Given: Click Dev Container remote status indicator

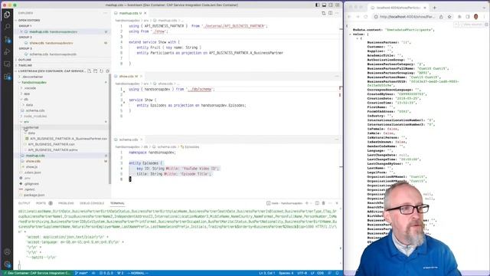Looking at the screenshot, I should 37,273.
